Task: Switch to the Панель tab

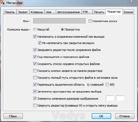Action: click(10, 12)
